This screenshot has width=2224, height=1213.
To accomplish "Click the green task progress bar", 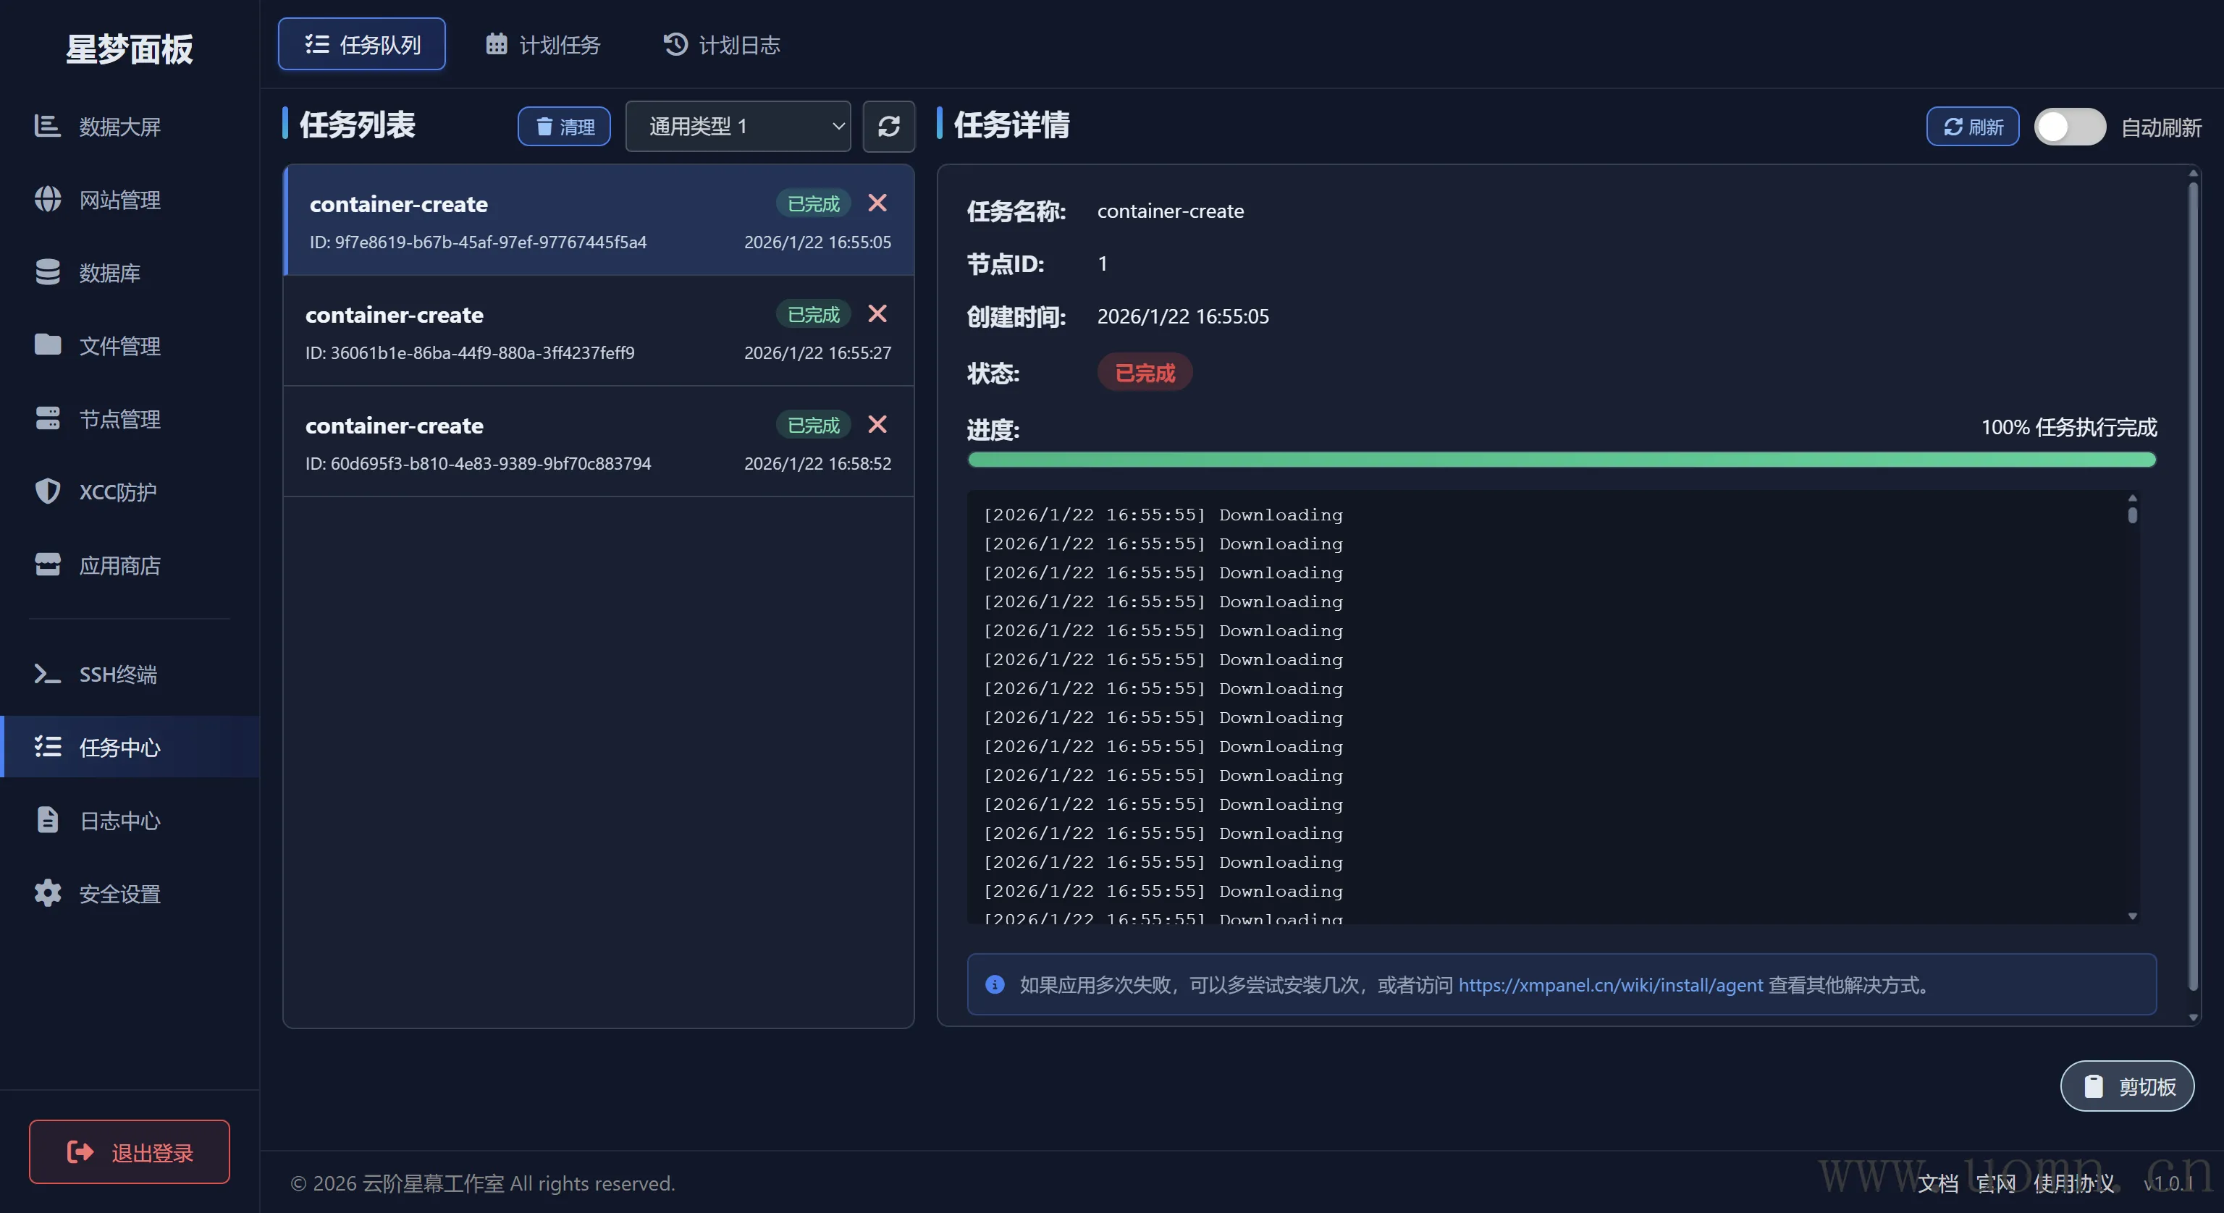I will 1561,460.
